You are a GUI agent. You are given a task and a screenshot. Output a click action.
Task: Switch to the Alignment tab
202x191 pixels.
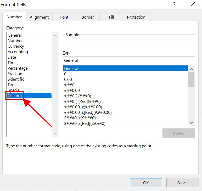39,17
